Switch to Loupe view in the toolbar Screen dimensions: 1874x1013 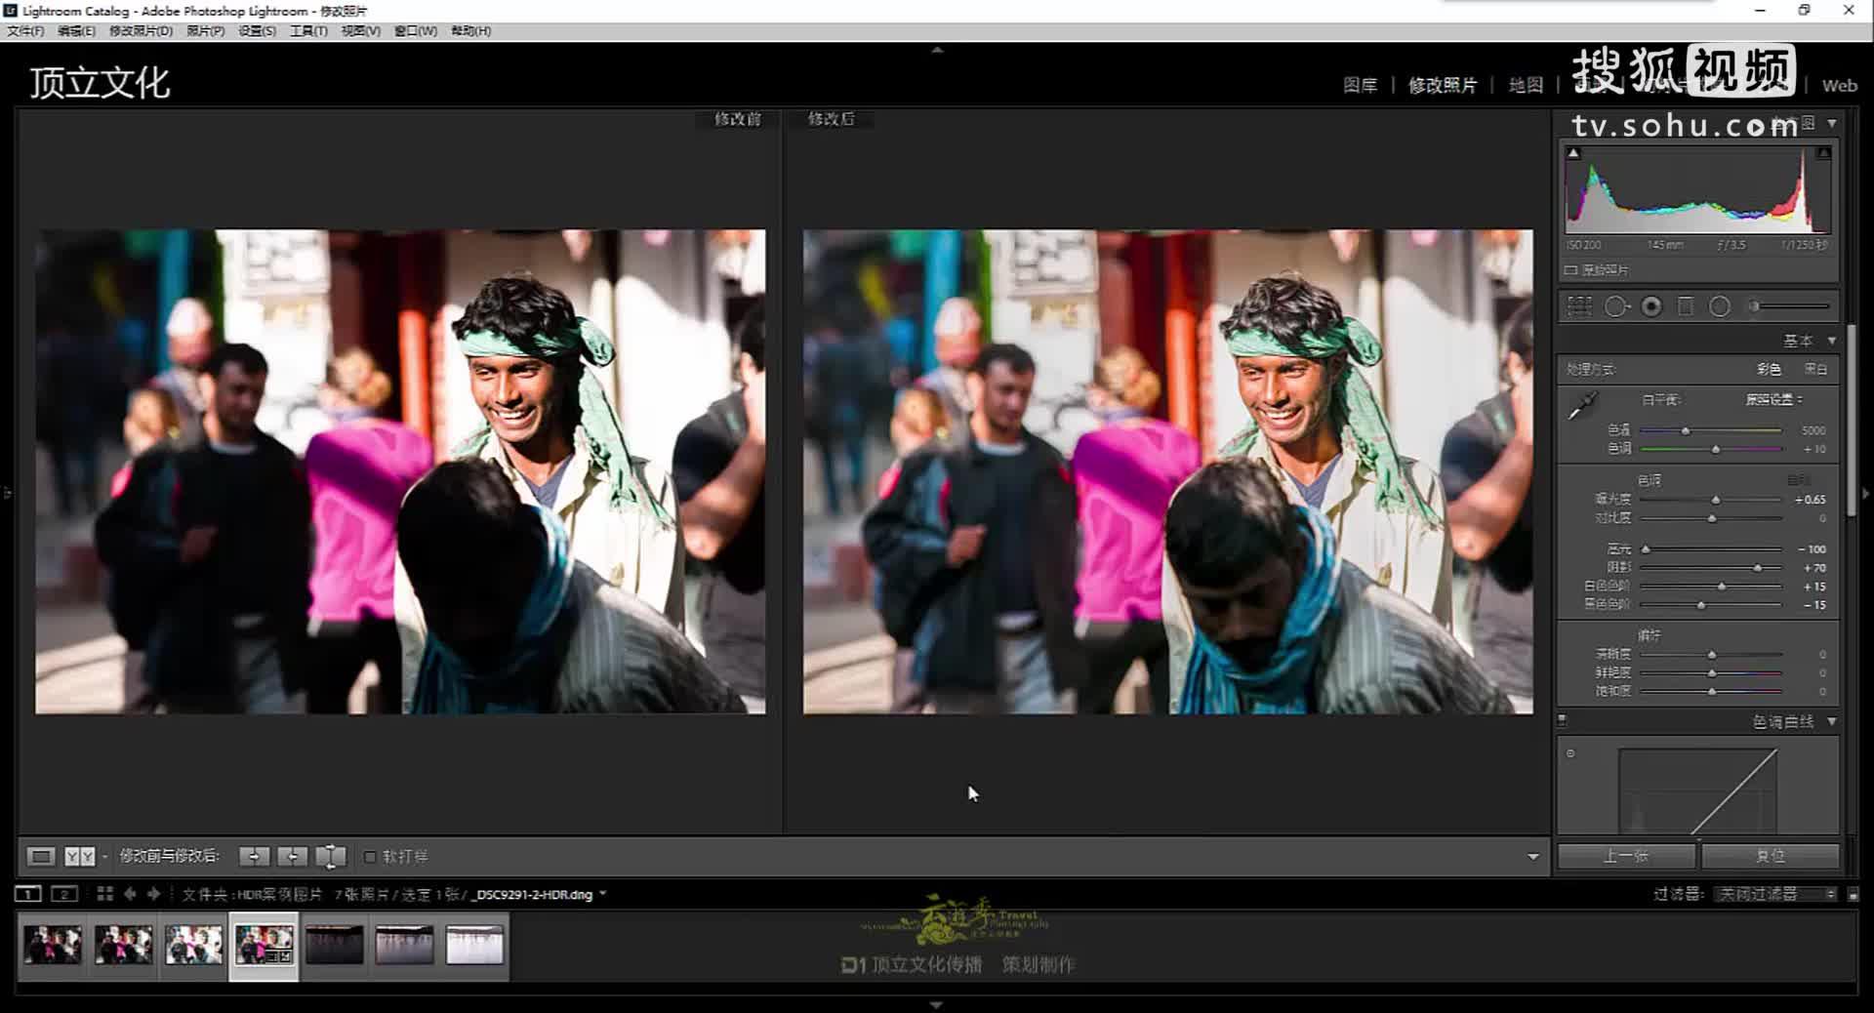(x=41, y=856)
